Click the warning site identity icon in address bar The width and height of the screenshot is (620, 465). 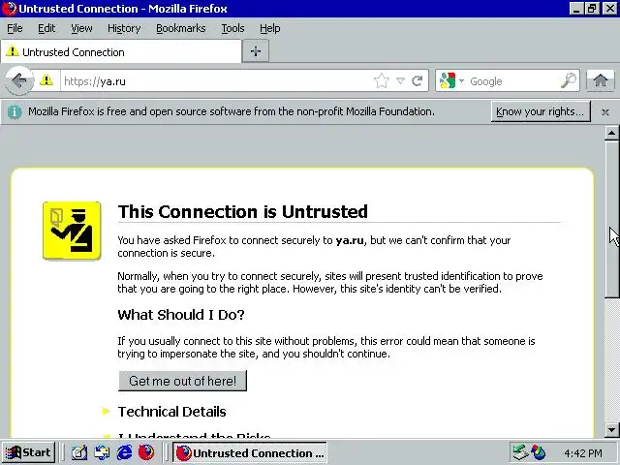pyautogui.click(x=46, y=80)
